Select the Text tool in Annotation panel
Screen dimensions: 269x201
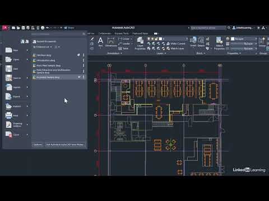[x=100, y=42]
